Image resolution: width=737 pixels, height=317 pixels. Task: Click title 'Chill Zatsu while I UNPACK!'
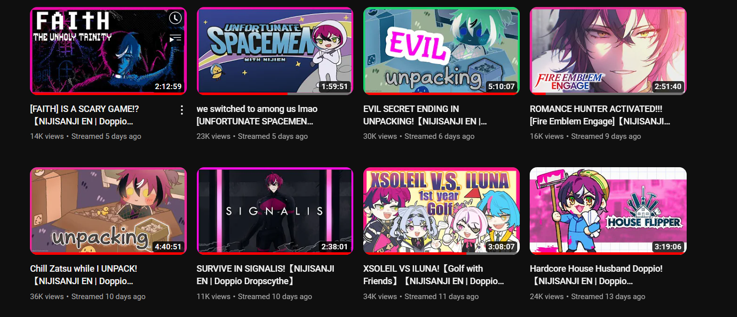pyautogui.click(x=84, y=269)
